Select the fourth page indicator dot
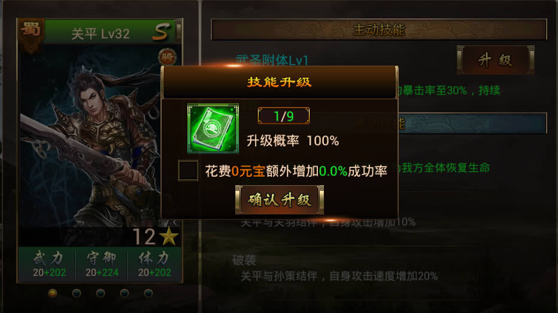558x313 pixels. pos(124,293)
